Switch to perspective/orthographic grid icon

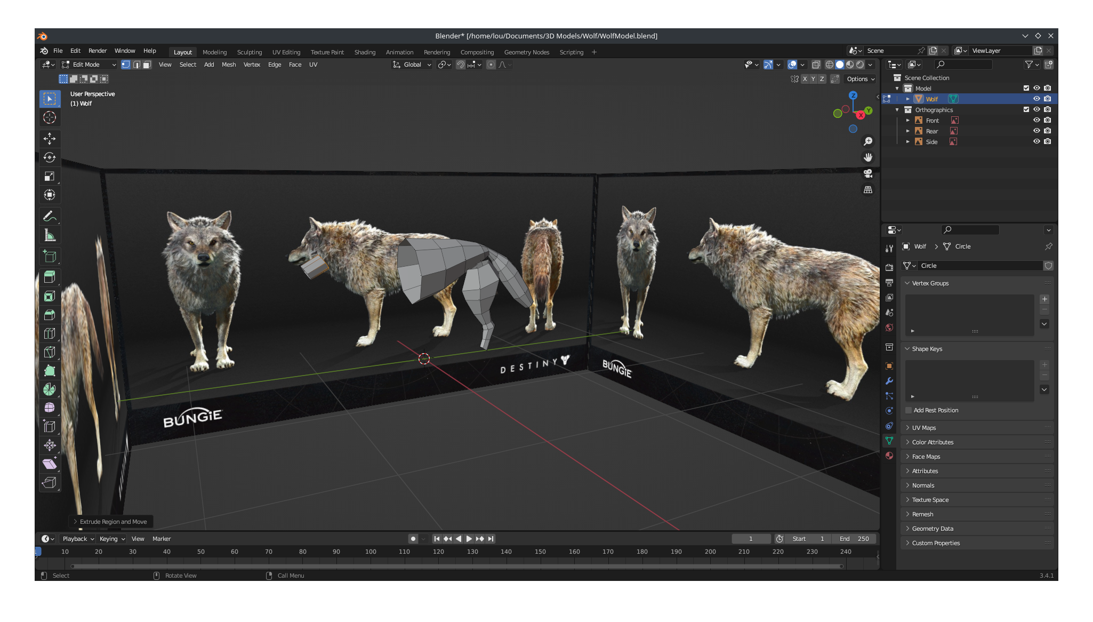tap(868, 190)
